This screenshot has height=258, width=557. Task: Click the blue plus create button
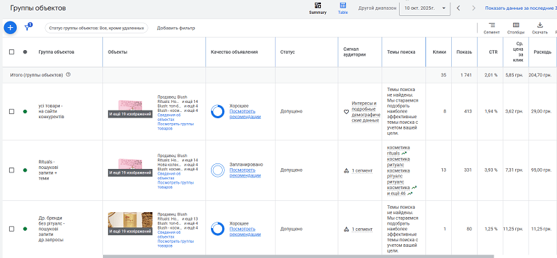[10, 28]
